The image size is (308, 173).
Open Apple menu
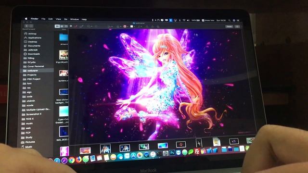pyautogui.click(x=26, y=19)
